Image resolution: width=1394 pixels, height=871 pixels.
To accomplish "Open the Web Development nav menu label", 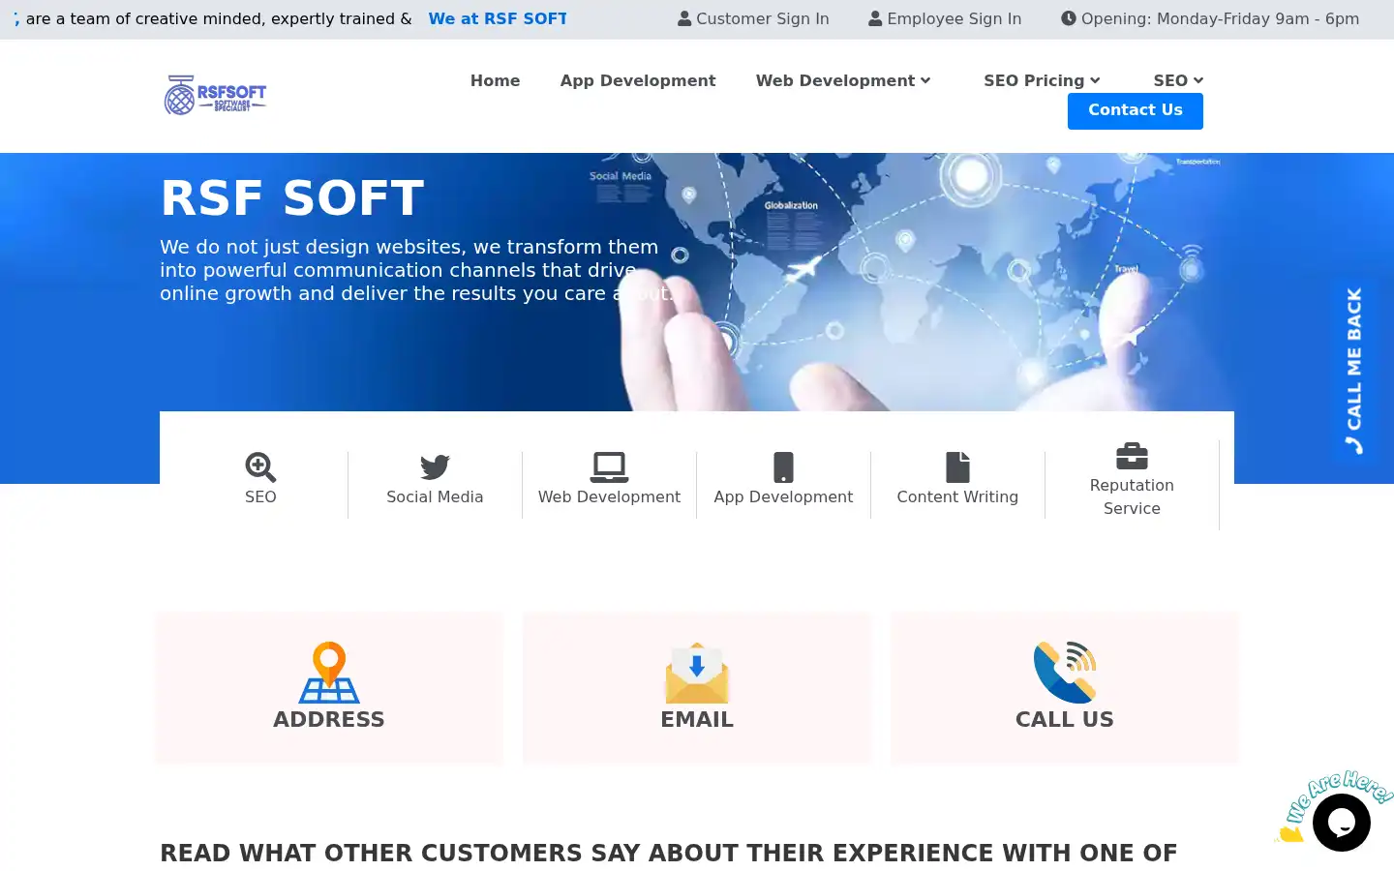I will click(x=835, y=80).
